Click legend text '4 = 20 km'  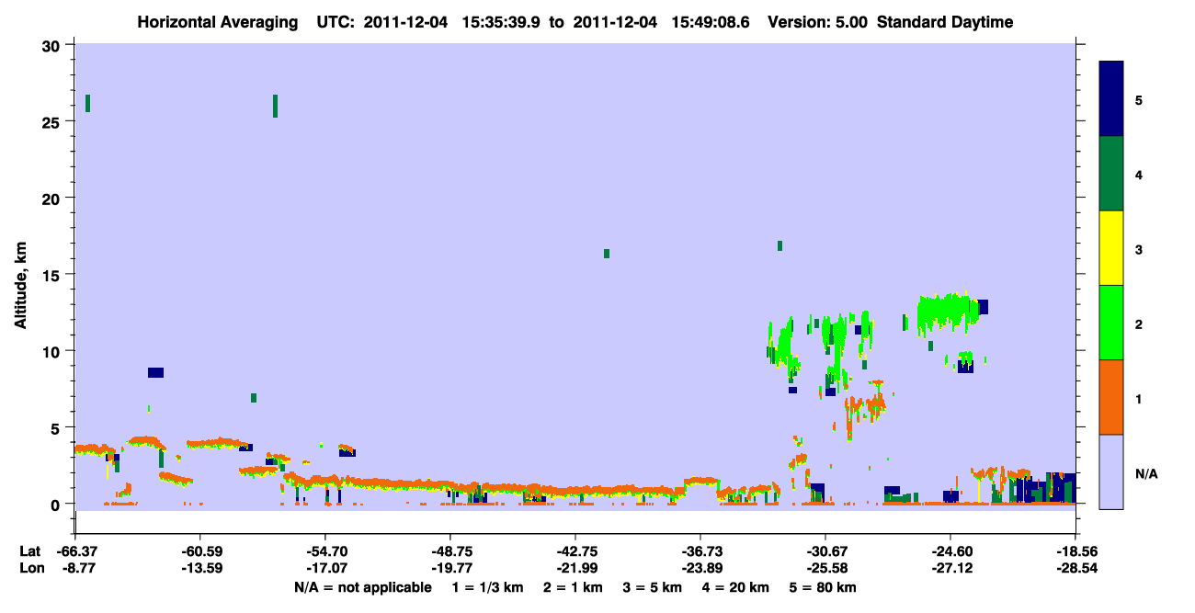tap(735, 587)
